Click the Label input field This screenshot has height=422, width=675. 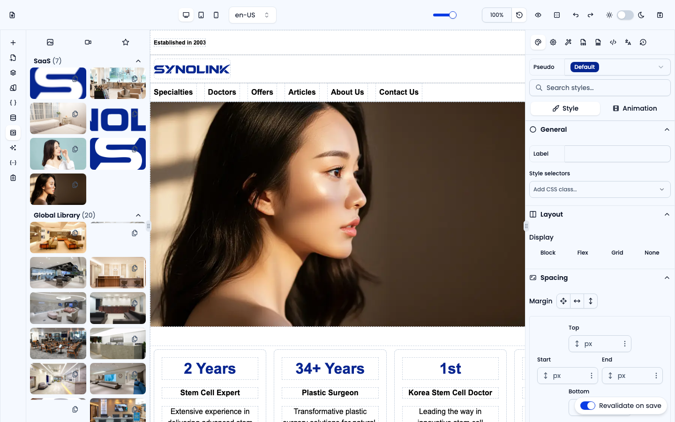click(x=617, y=154)
